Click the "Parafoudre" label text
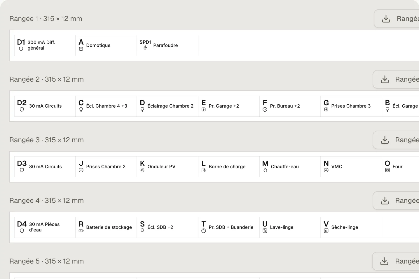Screen dimensions: 419x279 [165, 45]
